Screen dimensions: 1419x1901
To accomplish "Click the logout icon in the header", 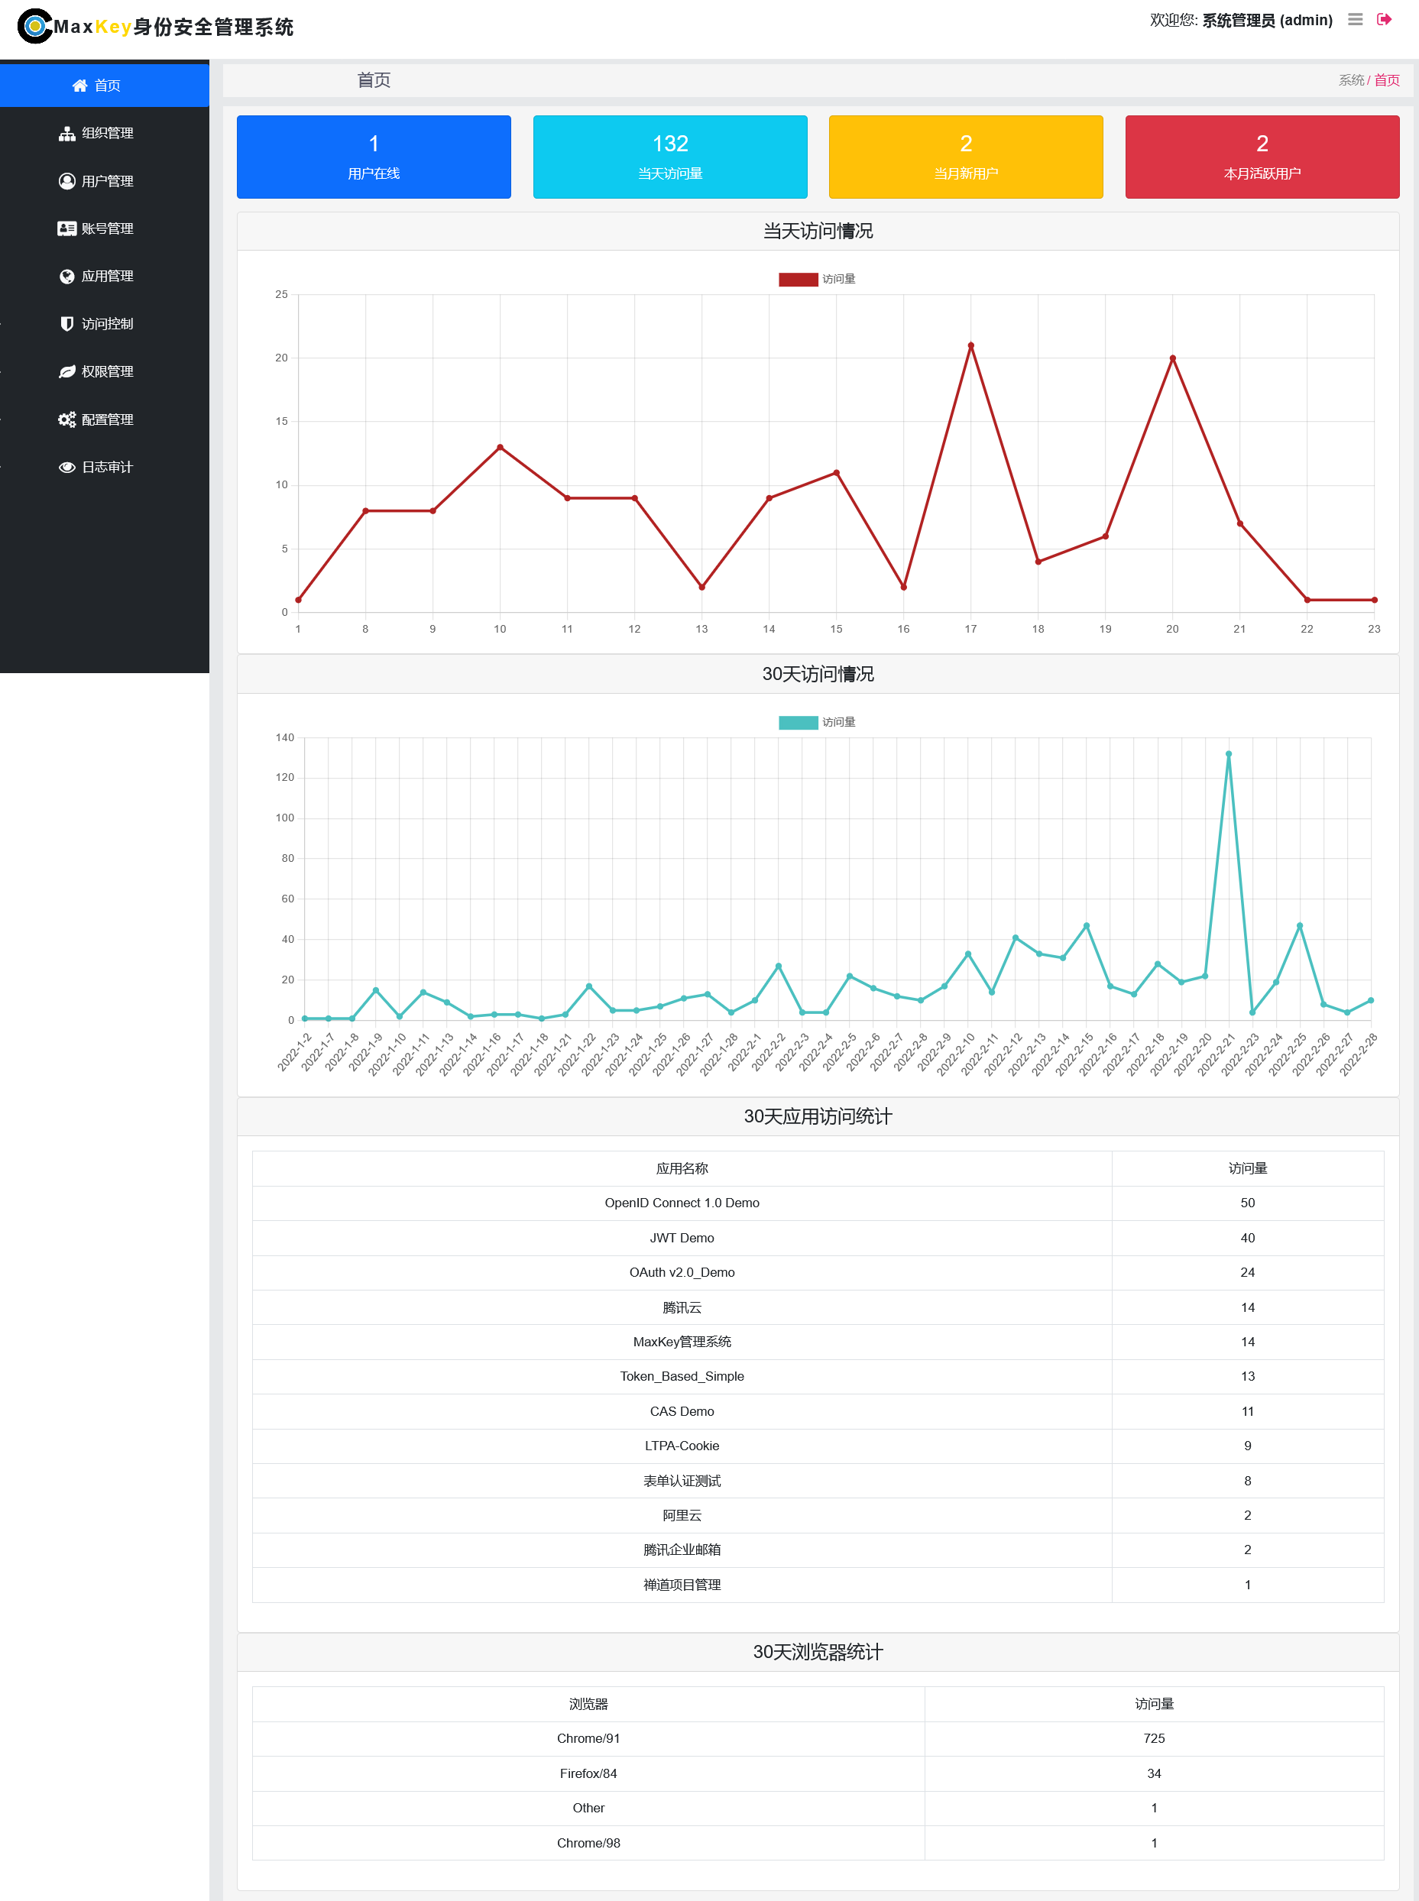I will click(x=1384, y=20).
